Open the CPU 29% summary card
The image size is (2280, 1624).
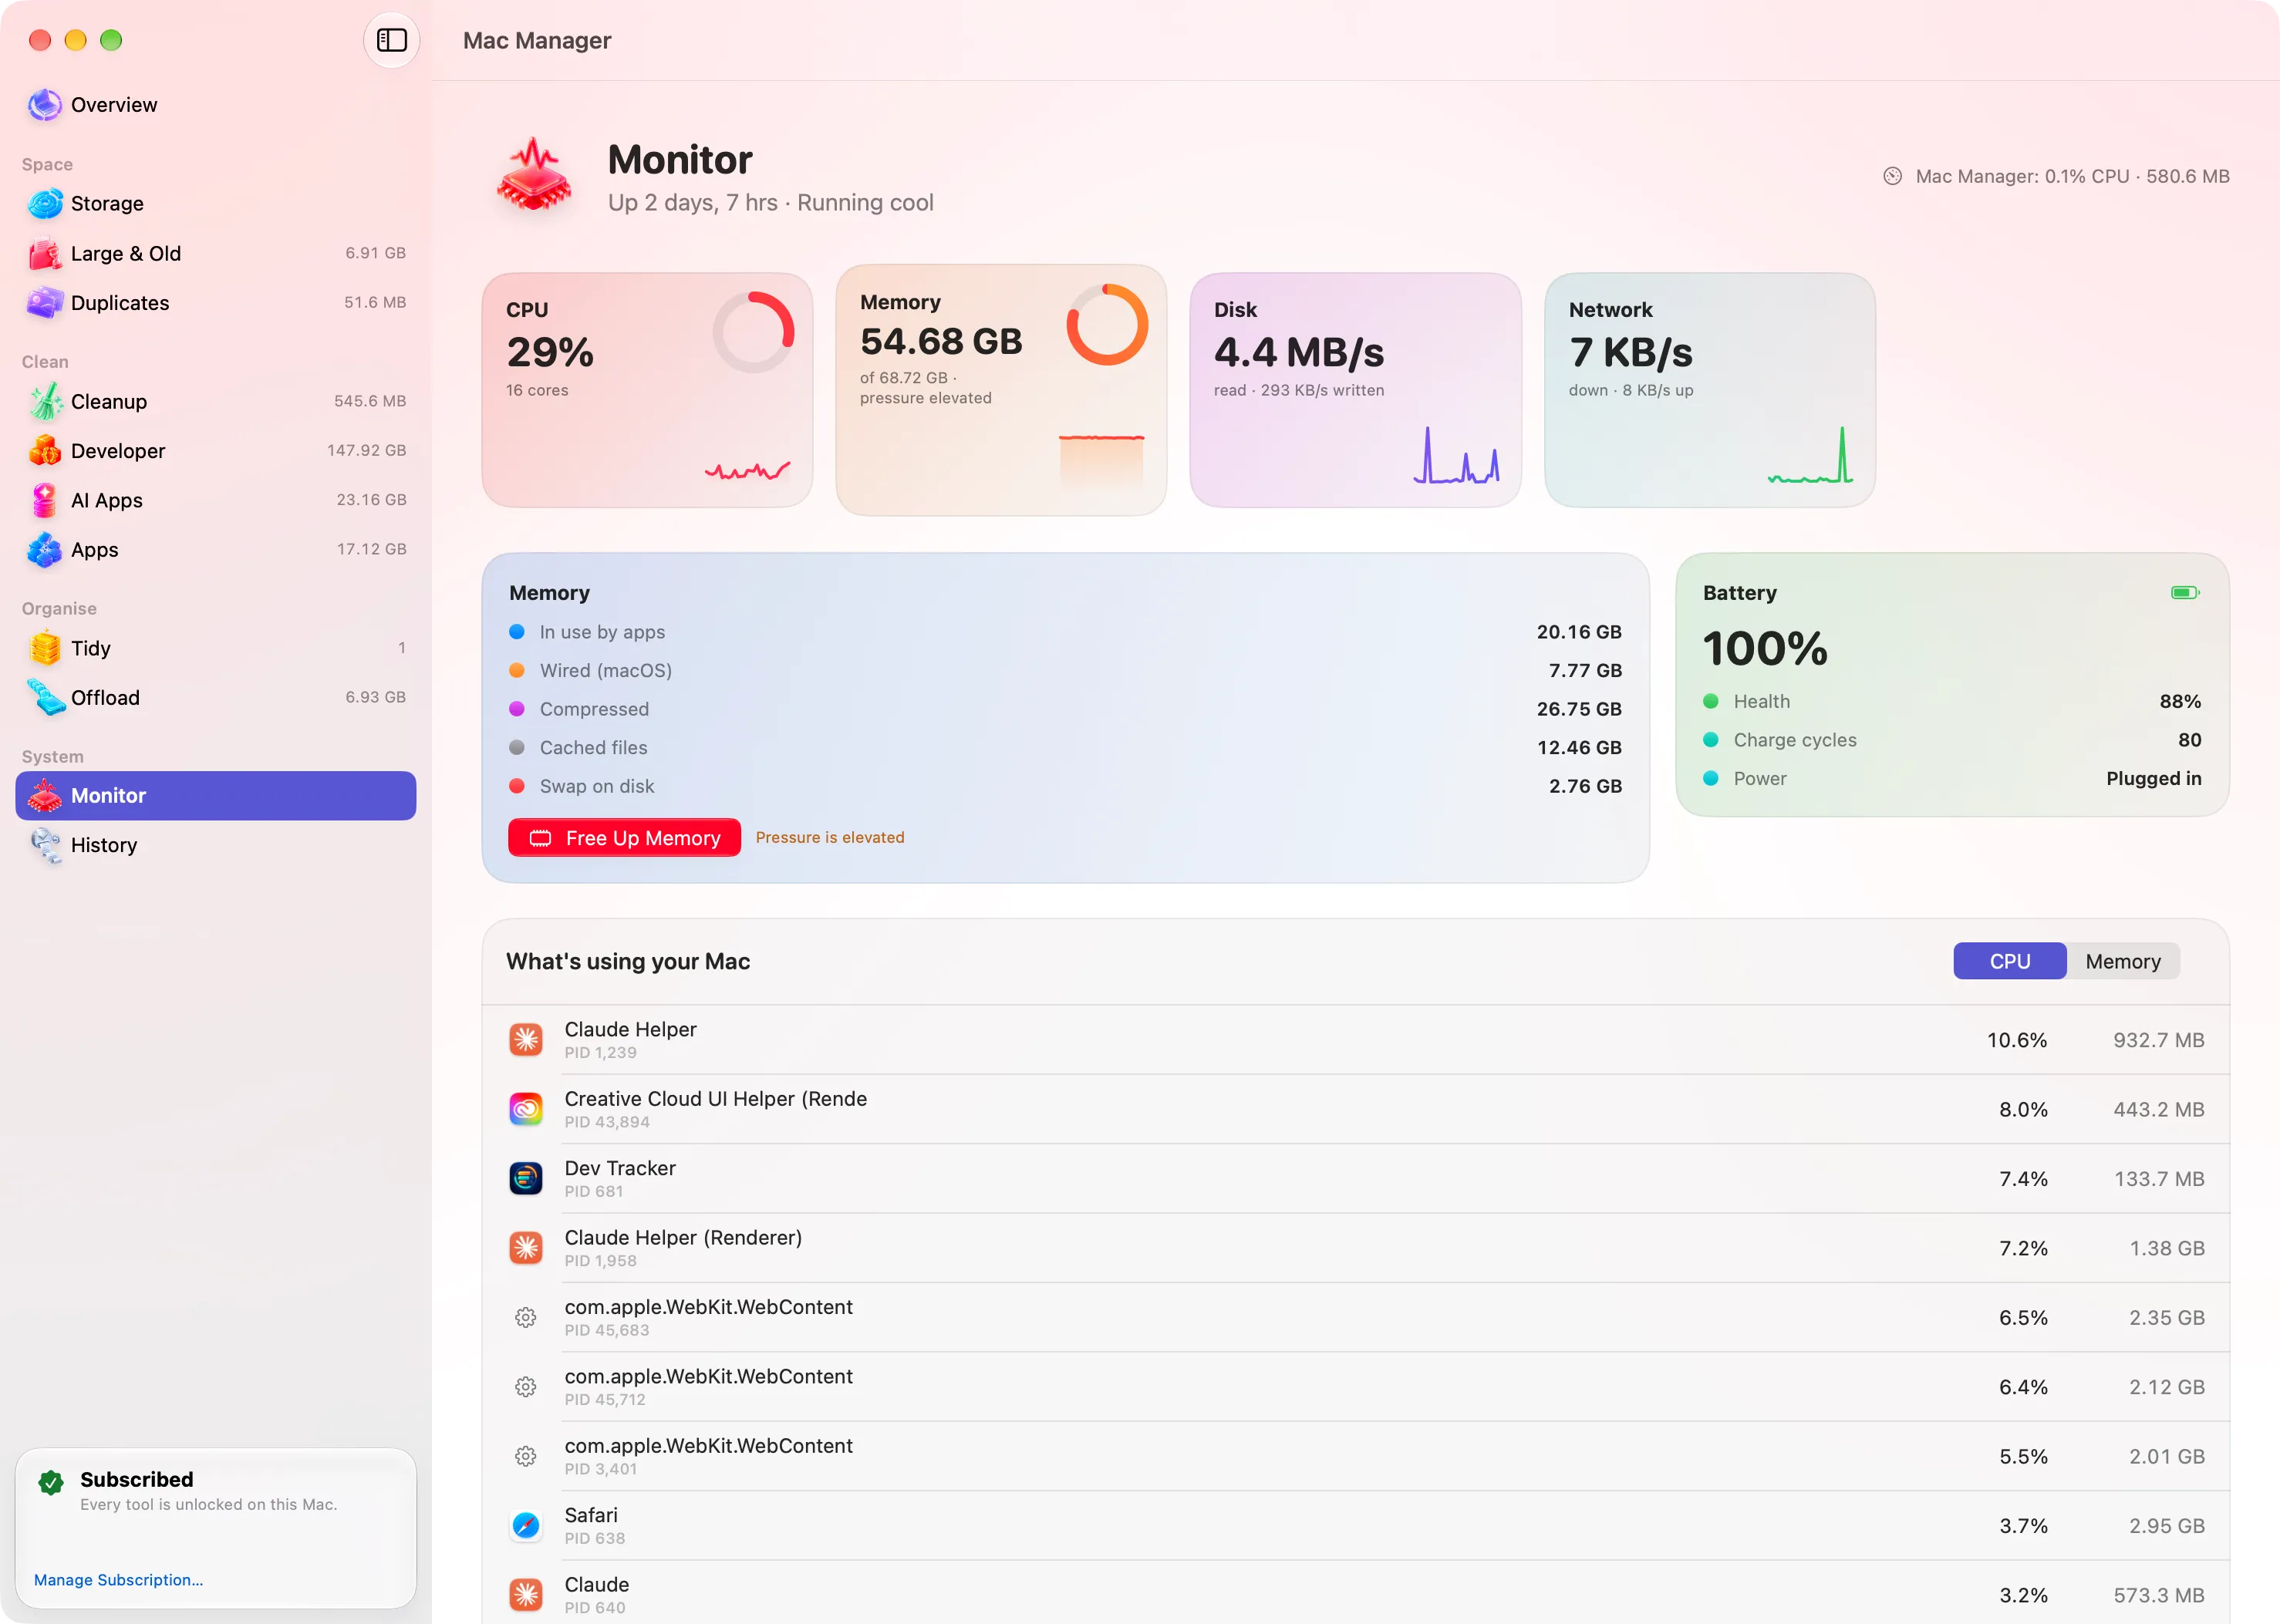click(x=647, y=390)
